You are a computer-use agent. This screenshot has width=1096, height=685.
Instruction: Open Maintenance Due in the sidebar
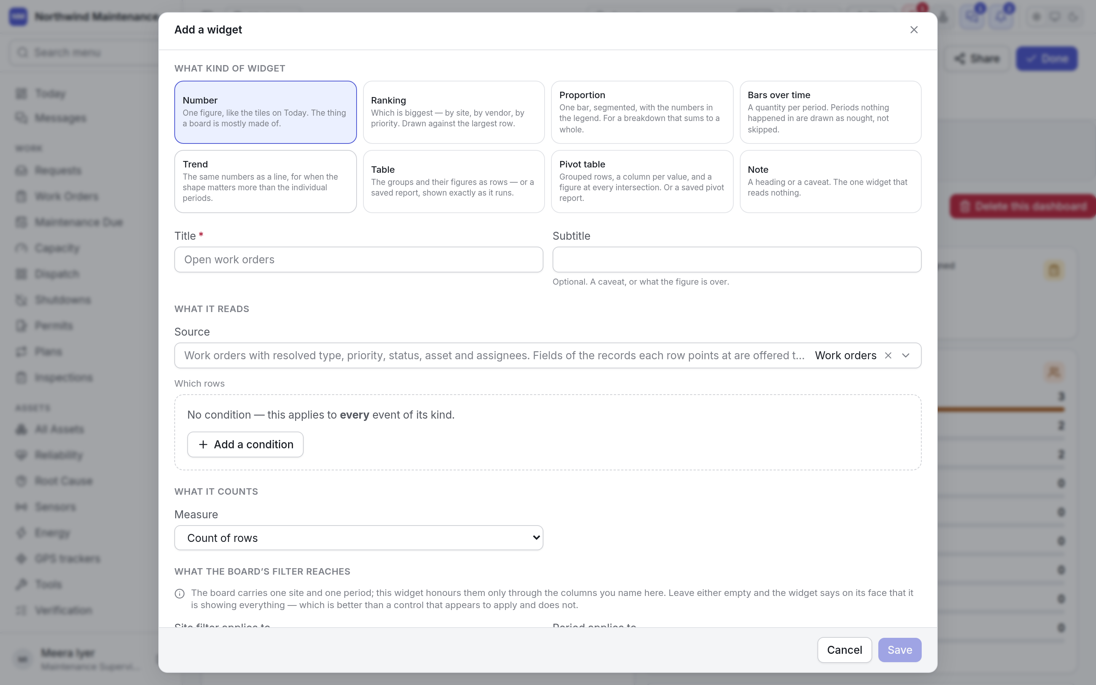(x=79, y=223)
